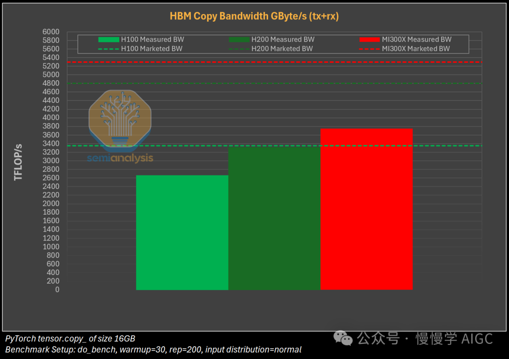Click the 0 axis label
The width and height of the screenshot is (509, 359).
pos(57,290)
